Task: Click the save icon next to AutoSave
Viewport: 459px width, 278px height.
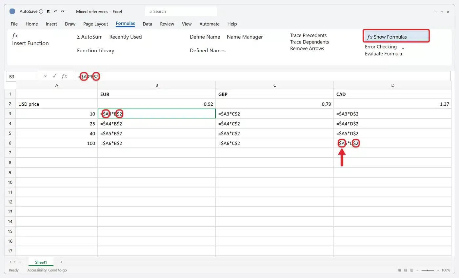Action: [49, 11]
